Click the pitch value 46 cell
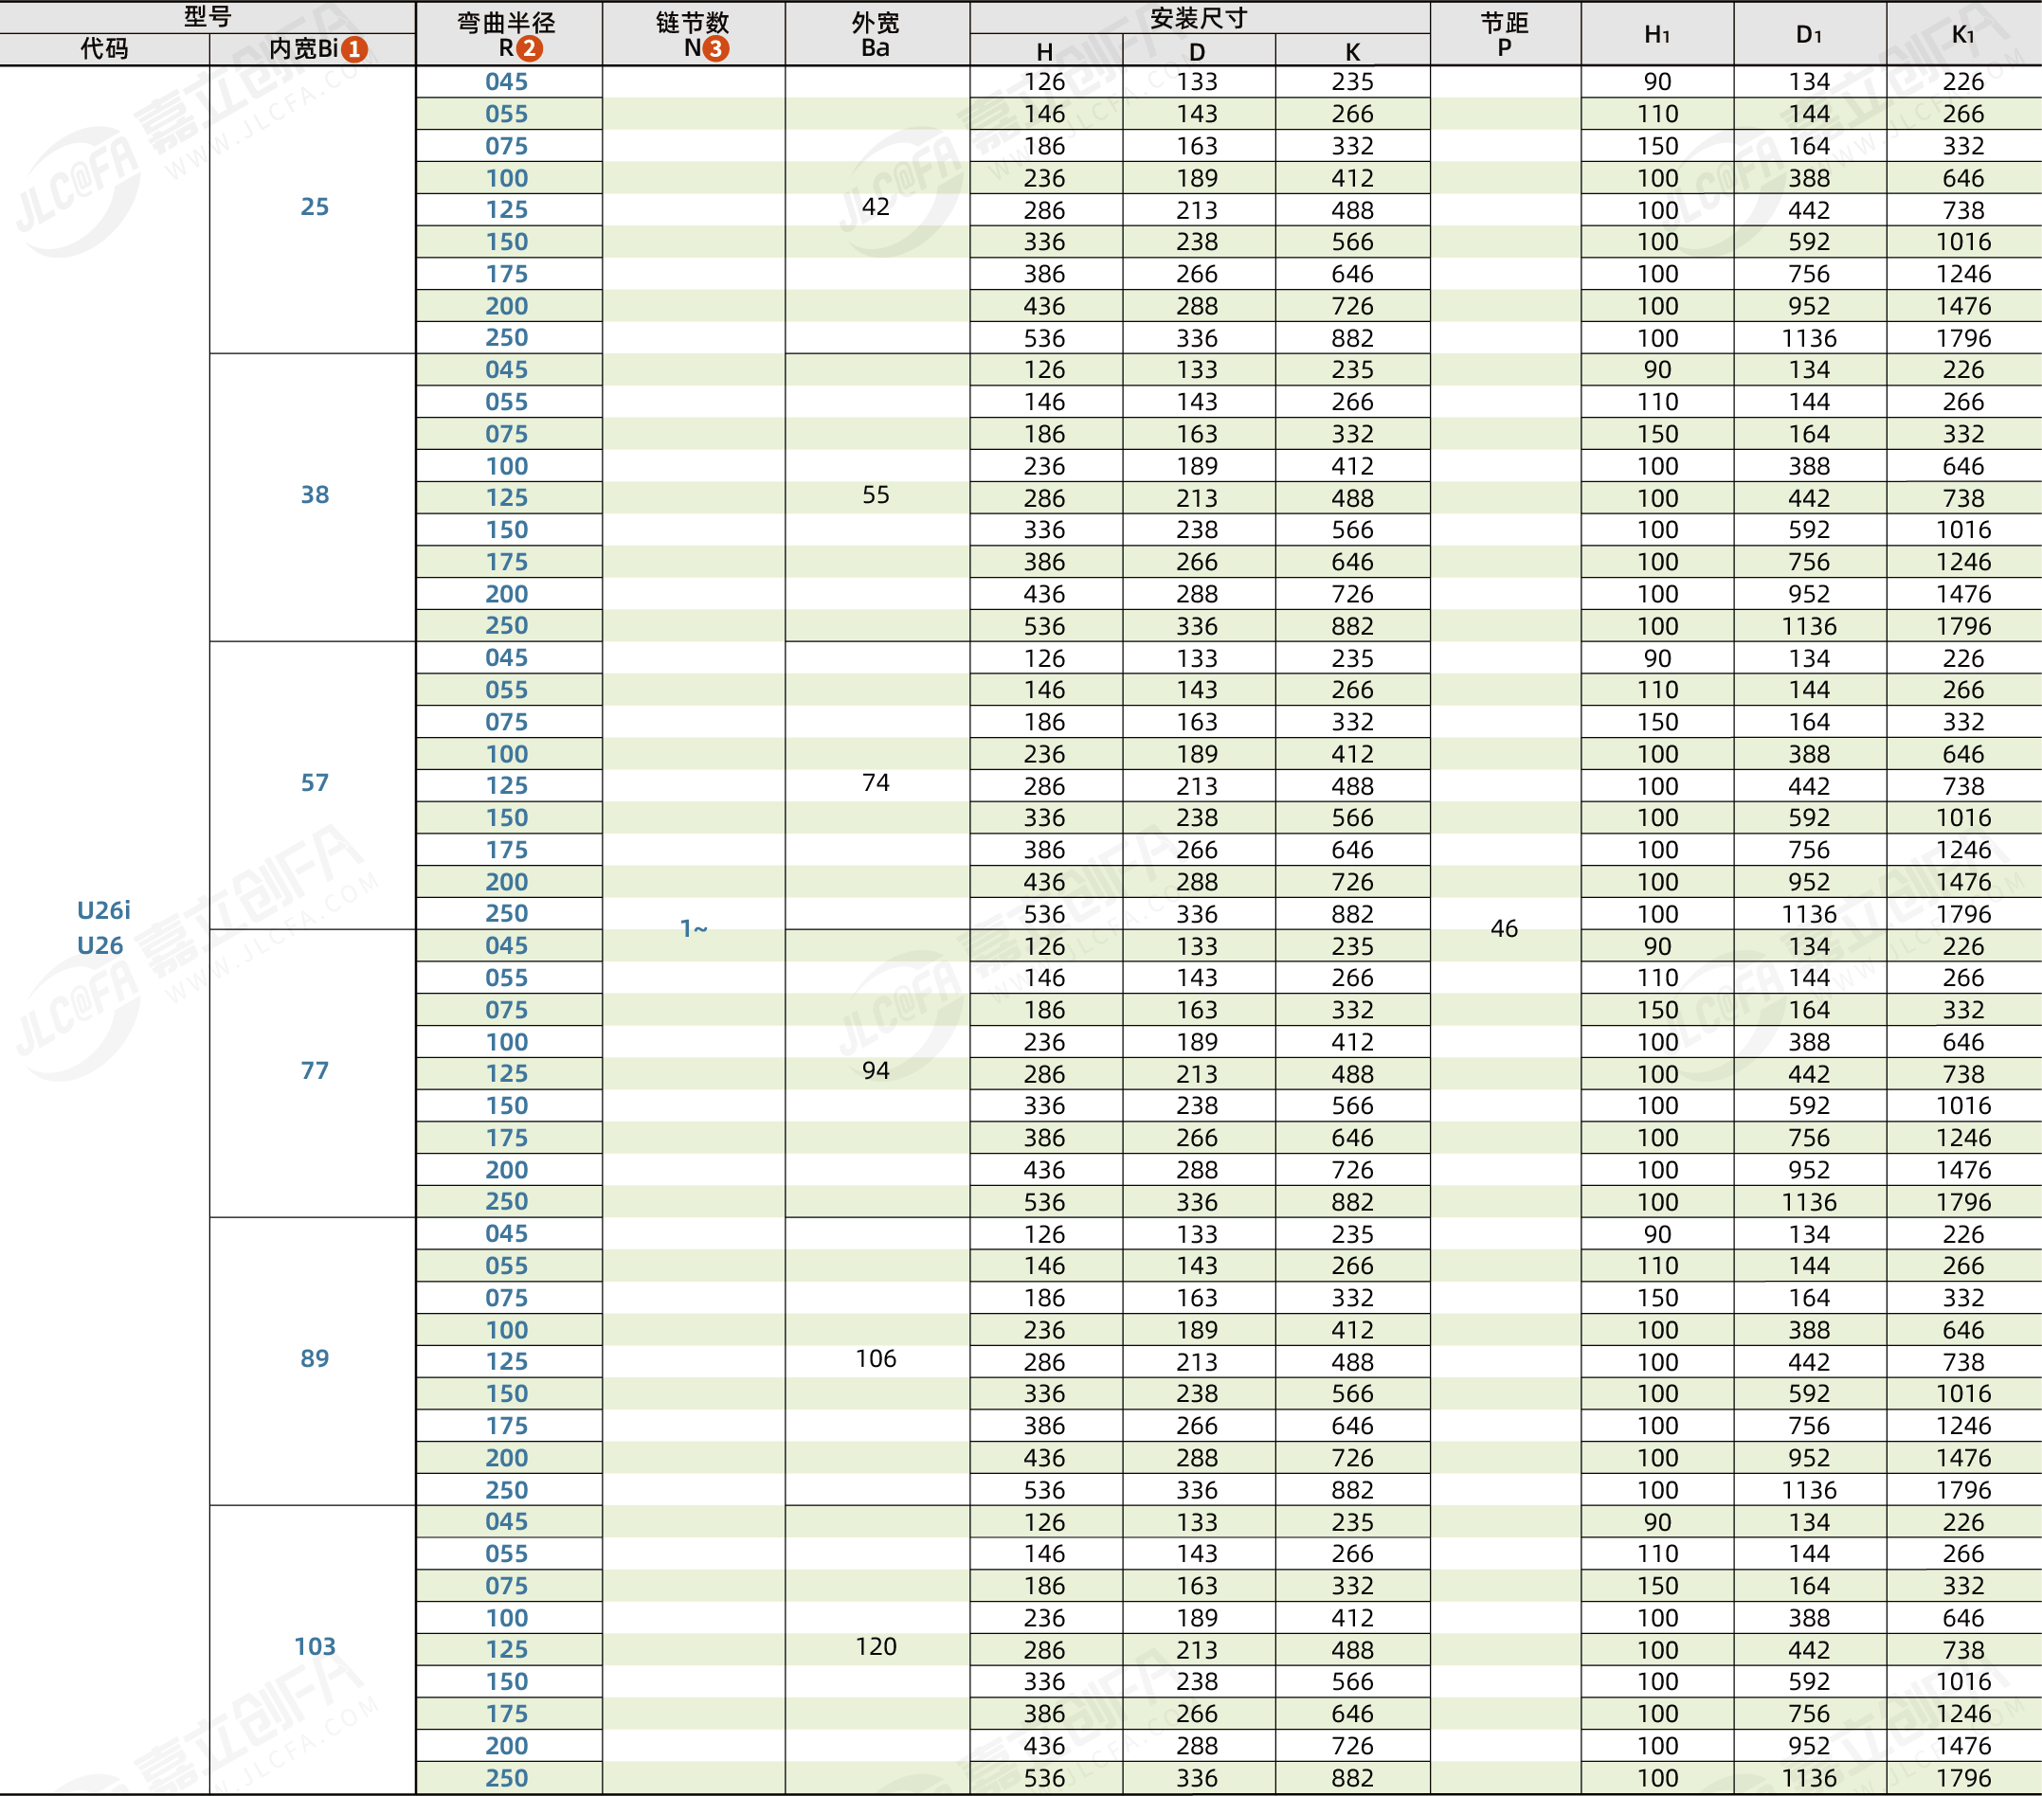 1504,928
